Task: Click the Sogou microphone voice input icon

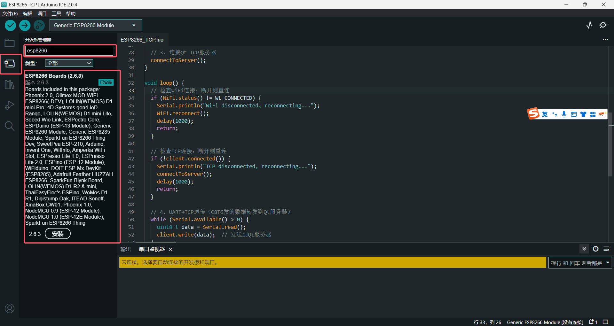Action: click(564, 114)
